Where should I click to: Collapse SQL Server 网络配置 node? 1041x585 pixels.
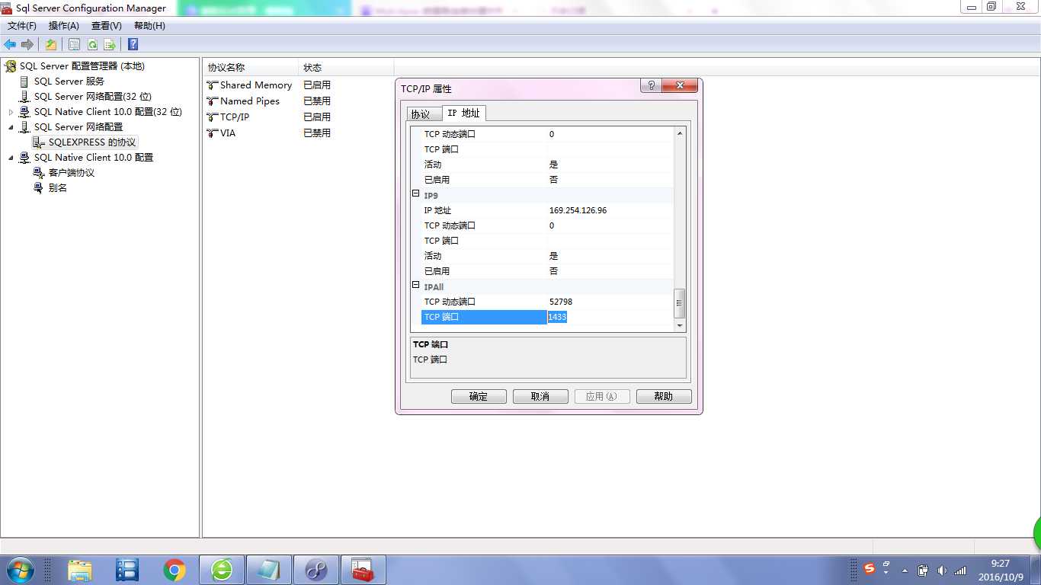tap(11, 127)
